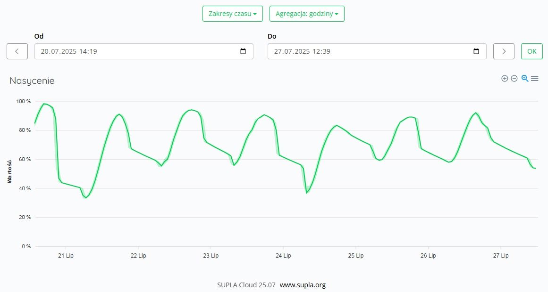The width and height of the screenshot is (548, 292).
Task: Select the 23 Lip axis label
Action: (211, 255)
